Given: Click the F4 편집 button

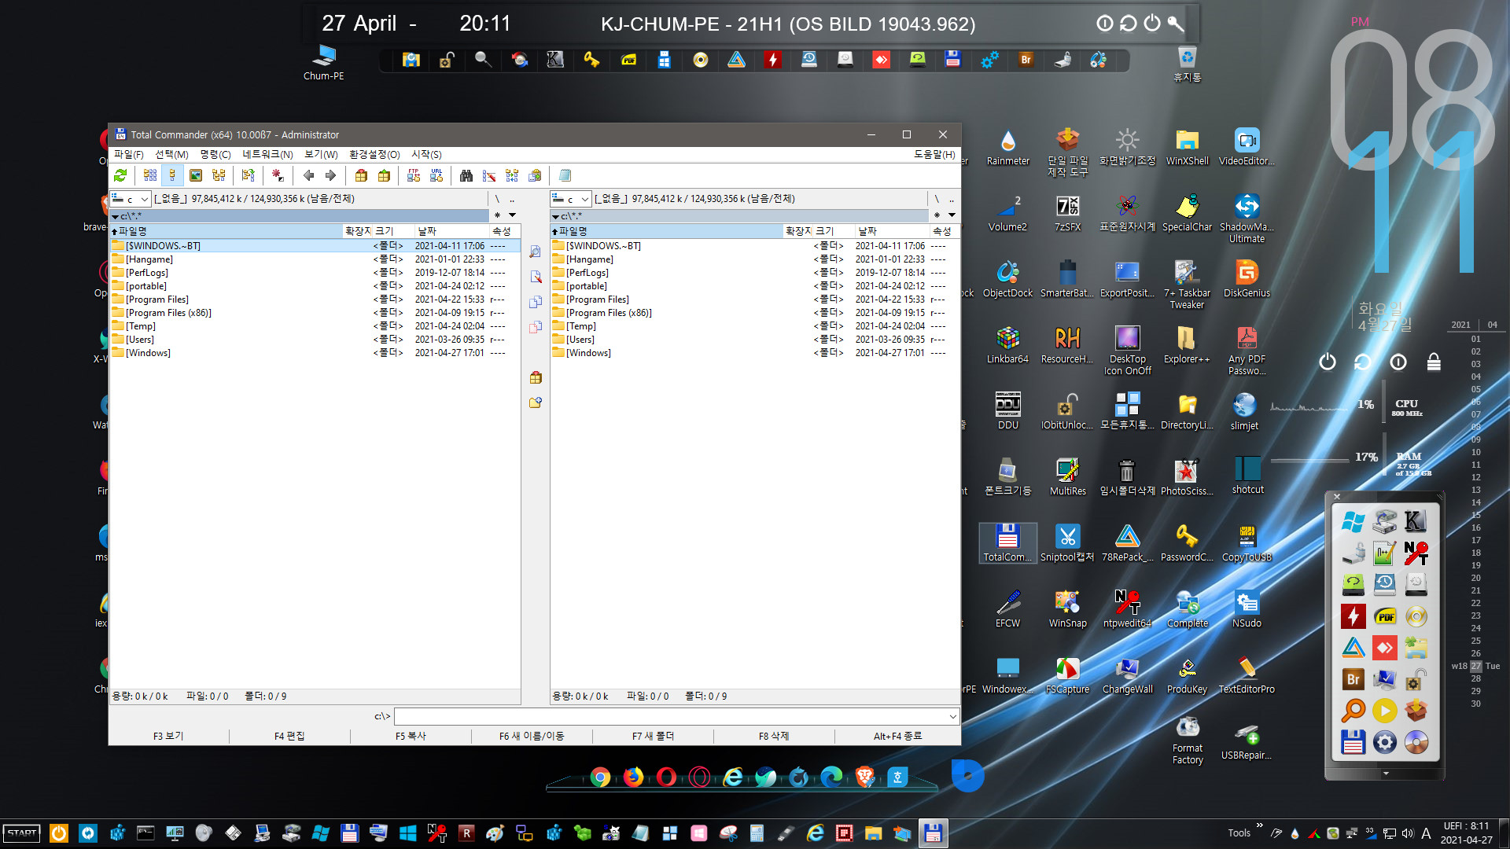Looking at the screenshot, I should (289, 736).
